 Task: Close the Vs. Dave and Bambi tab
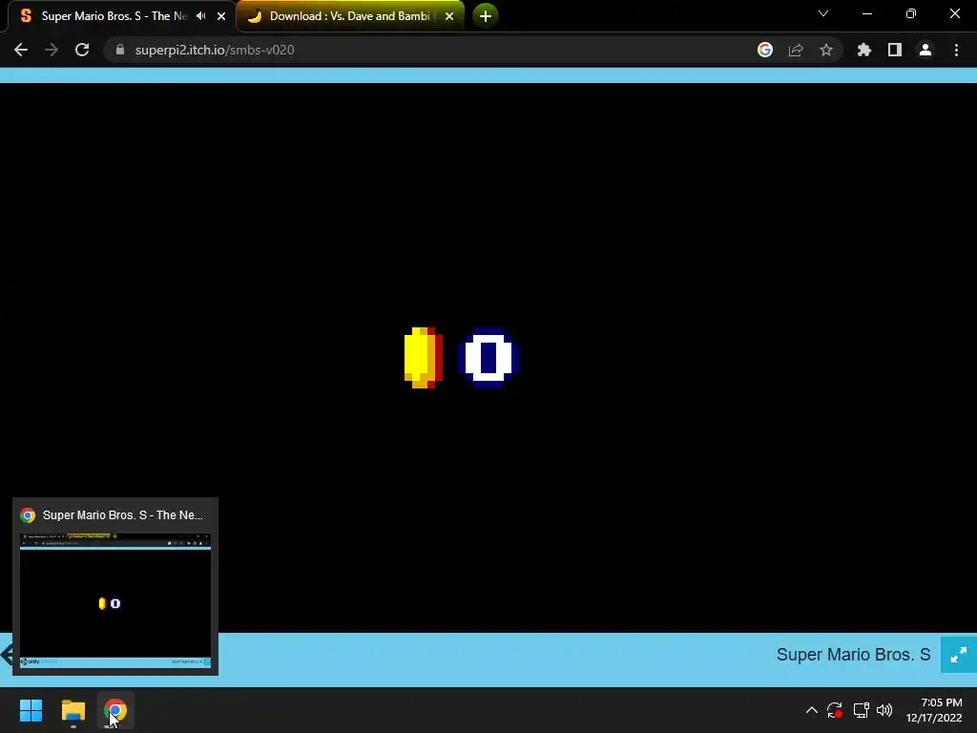449,16
